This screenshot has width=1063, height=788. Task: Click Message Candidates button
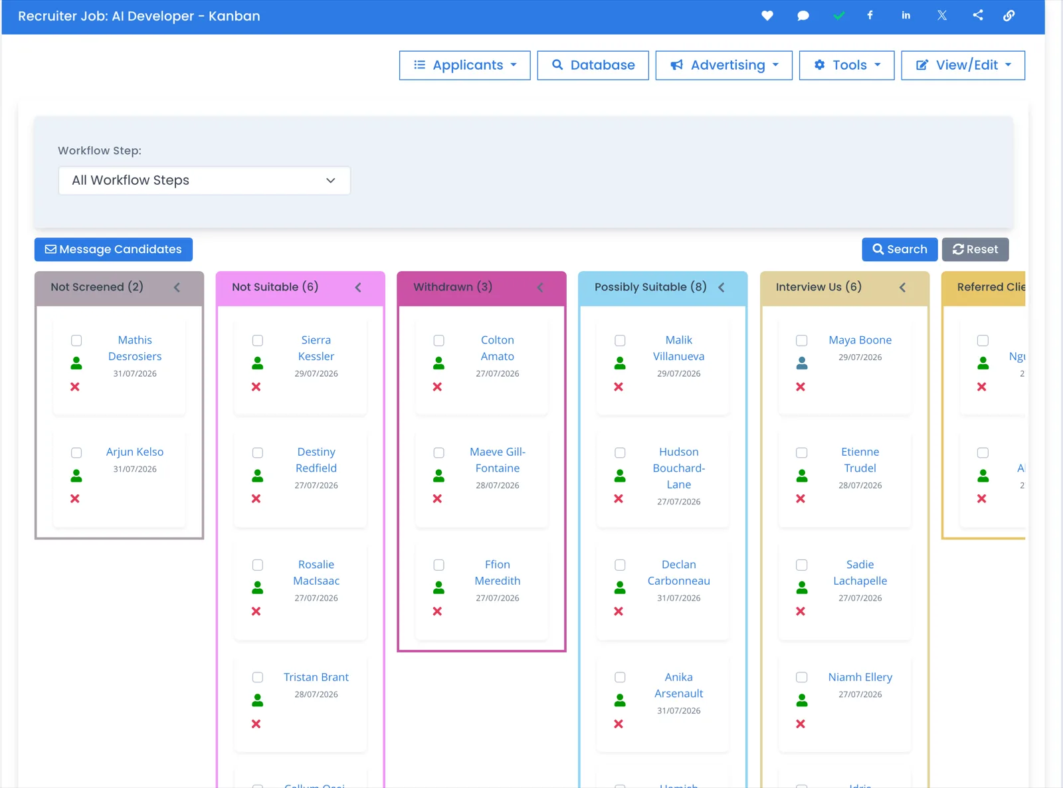pos(114,249)
